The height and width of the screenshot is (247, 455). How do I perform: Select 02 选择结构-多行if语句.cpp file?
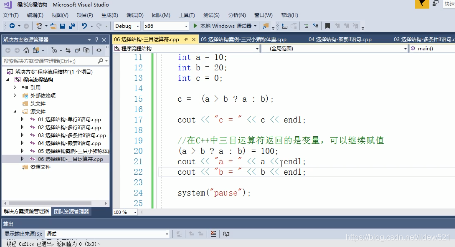coord(69,127)
